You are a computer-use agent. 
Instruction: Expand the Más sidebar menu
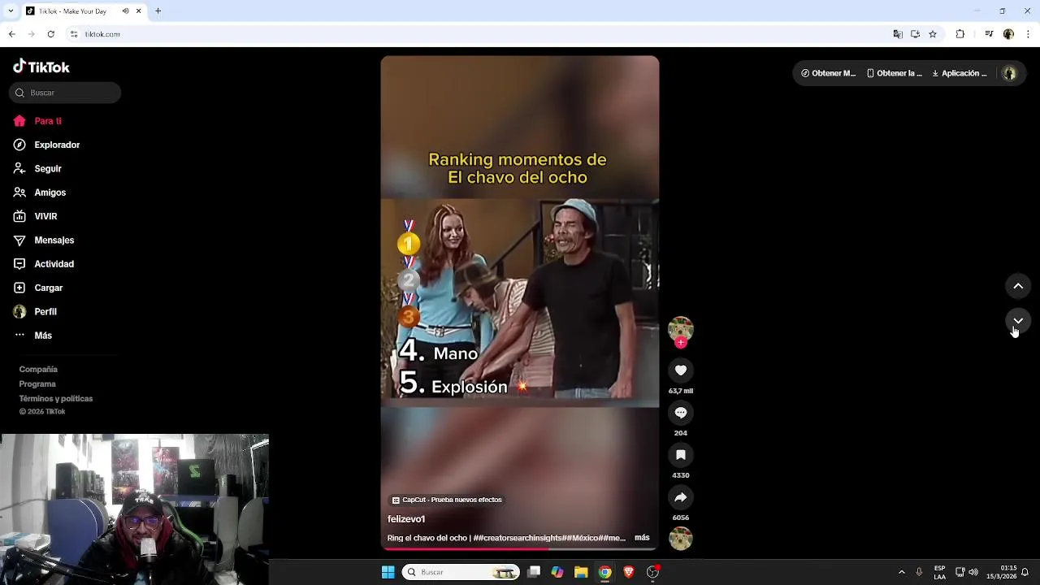(x=32, y=336)
